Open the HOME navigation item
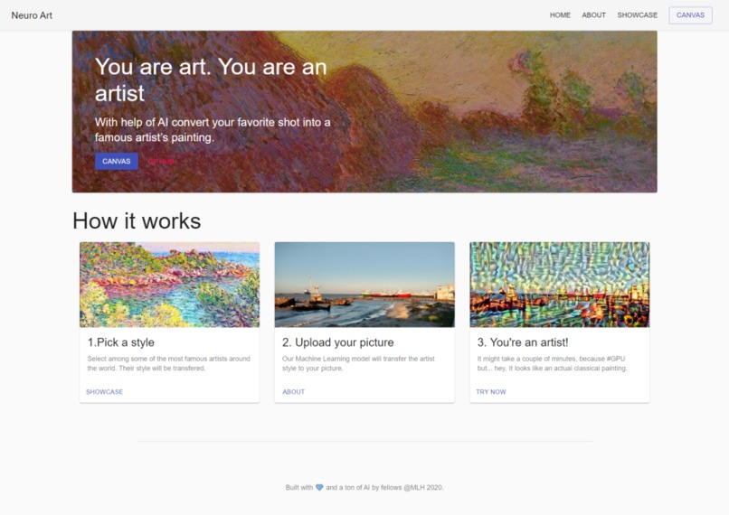The width and height of the screenshot is (729, 515). click(560, 15)
